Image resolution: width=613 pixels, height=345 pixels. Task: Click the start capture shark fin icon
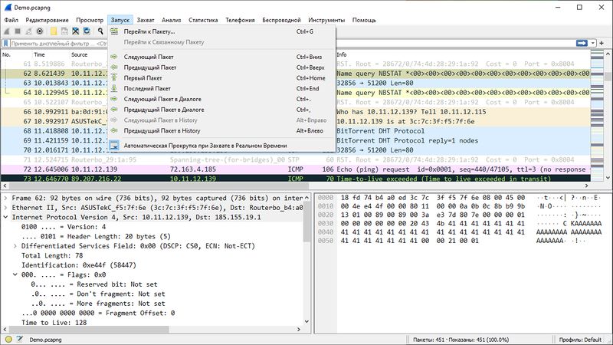pyautogui.click(x=7, y=31)
